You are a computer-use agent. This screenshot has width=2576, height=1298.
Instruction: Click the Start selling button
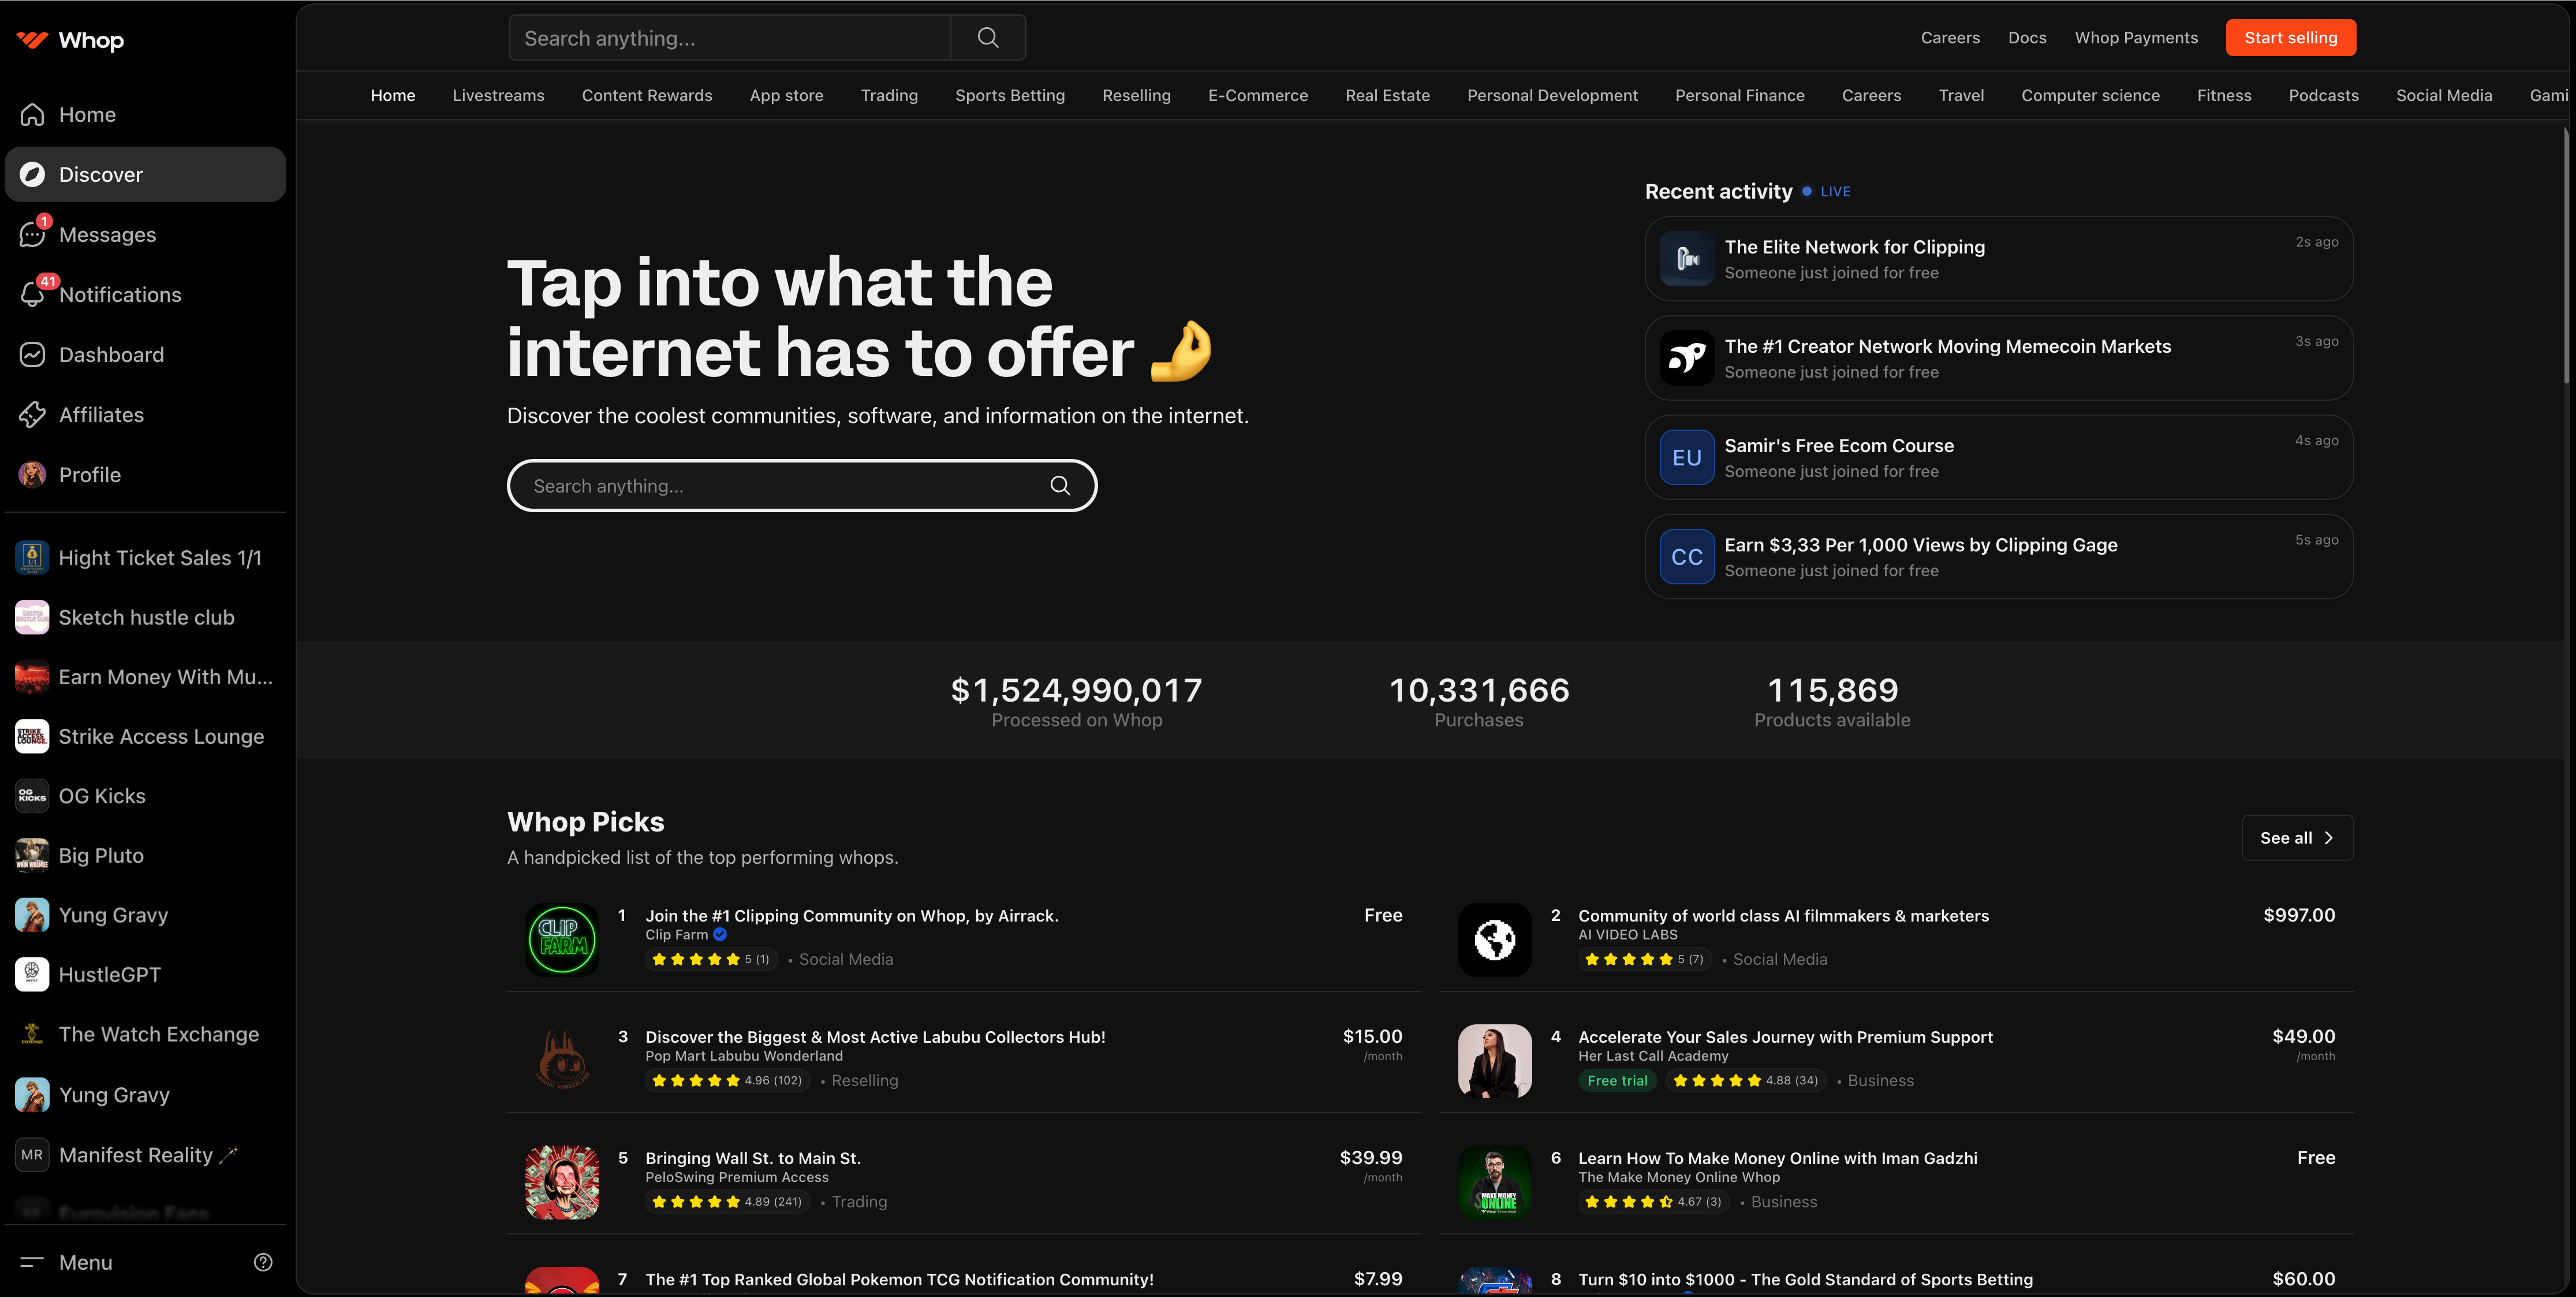pyautogui.click(x=2290, y=38)
